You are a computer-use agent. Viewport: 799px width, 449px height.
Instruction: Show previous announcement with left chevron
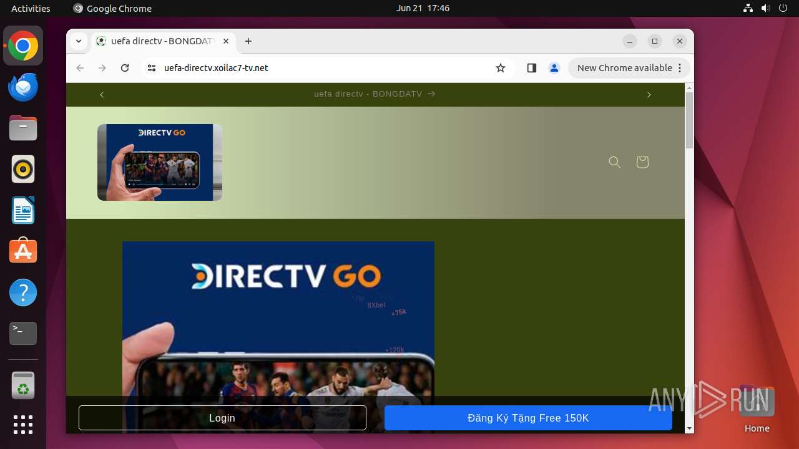point(102,95)
